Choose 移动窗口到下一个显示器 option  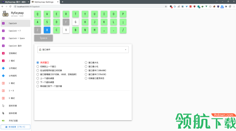38,86
